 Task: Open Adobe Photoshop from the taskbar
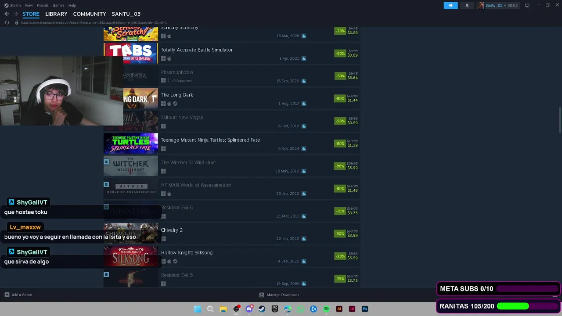pos(365,309)
